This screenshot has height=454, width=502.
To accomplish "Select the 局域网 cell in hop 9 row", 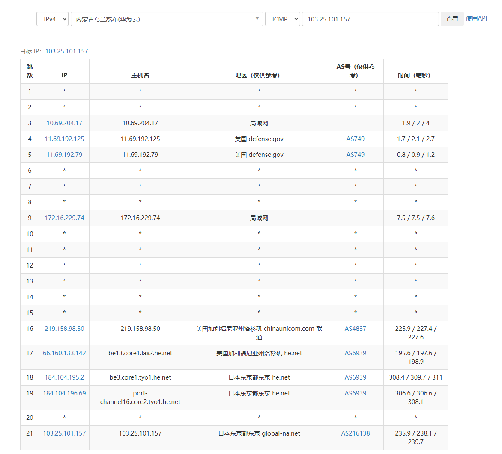I will pyautogui.click(x=259, y=218).
